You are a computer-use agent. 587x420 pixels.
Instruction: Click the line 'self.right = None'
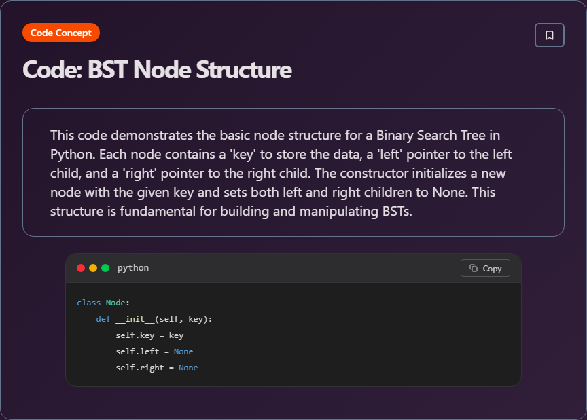157,368
